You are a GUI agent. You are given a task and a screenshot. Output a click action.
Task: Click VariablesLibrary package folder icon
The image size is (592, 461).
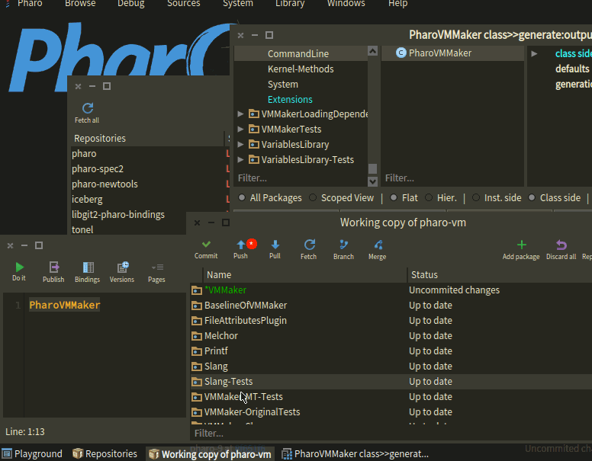[x=254, y=145]
